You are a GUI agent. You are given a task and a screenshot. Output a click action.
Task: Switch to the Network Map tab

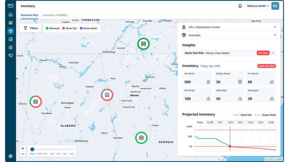pos(29,15)
